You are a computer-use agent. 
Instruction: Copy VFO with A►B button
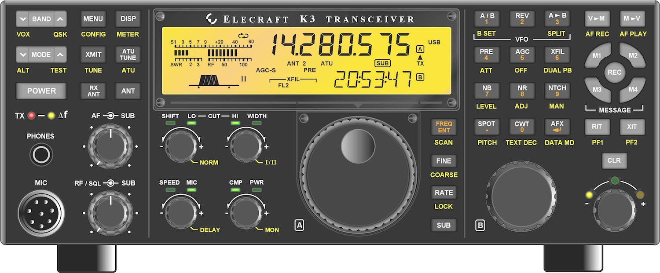tap(557, 18)
